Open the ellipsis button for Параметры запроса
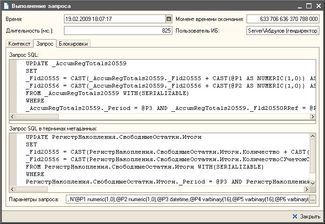The image size is (325, 224). click(x=312, y=199)
